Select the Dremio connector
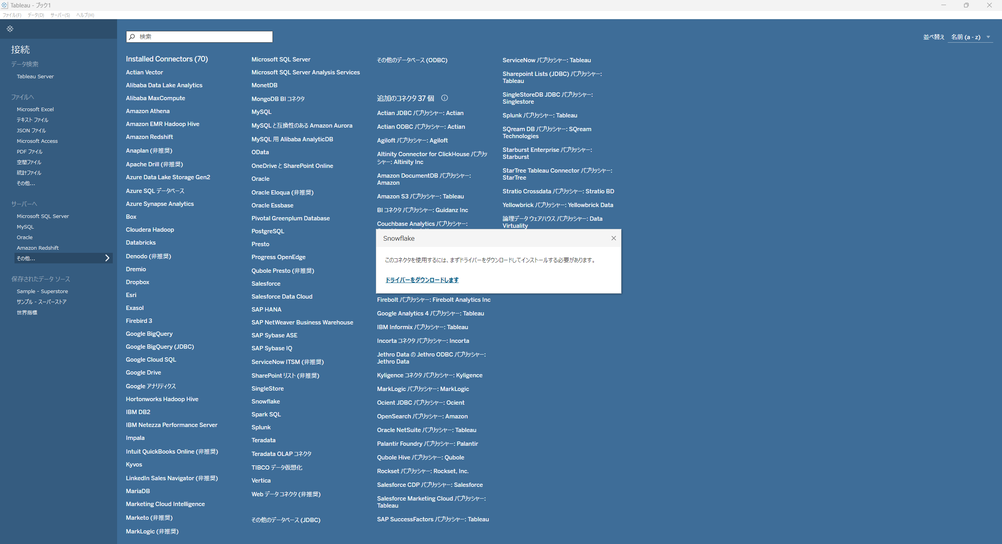 pos(136,269)
